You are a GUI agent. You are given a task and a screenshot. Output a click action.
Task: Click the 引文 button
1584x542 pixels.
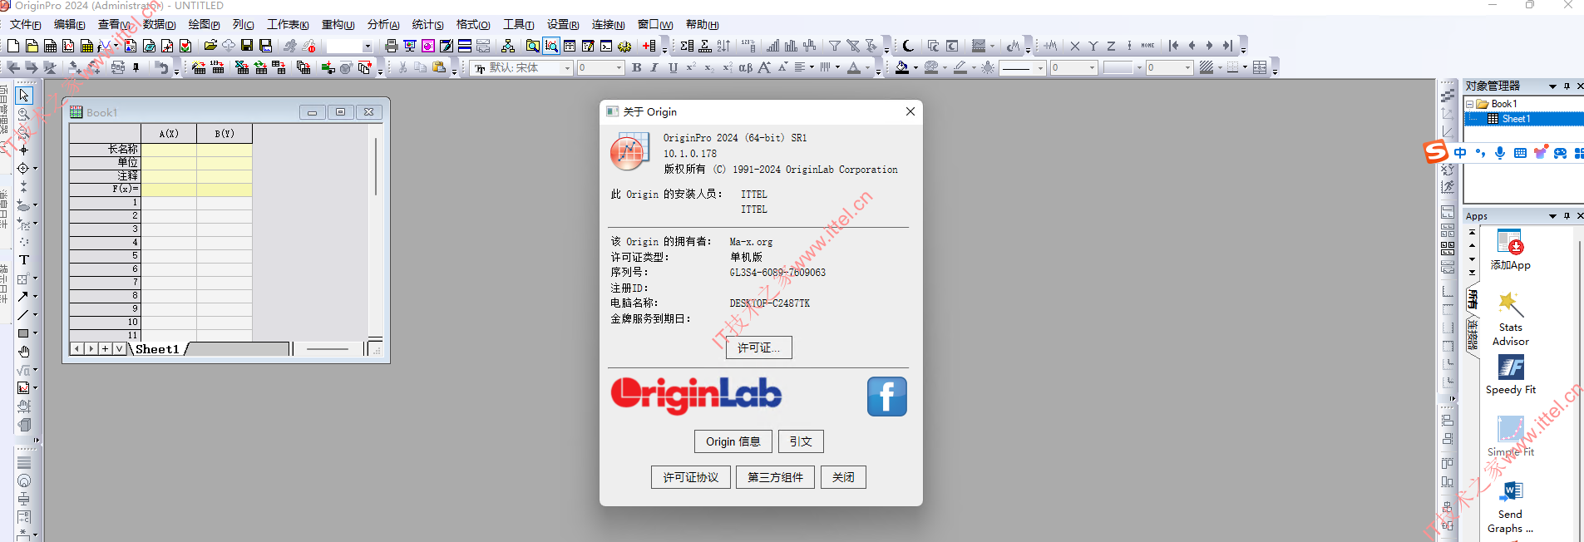tap(801, 441)
